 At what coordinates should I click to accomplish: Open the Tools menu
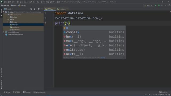pos(43,2)
